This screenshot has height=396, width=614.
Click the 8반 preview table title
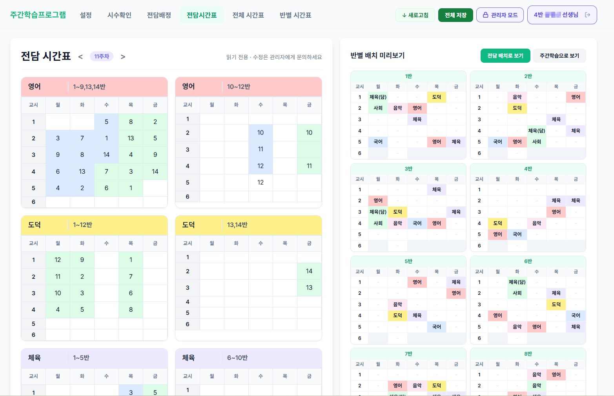coord(528,354)
